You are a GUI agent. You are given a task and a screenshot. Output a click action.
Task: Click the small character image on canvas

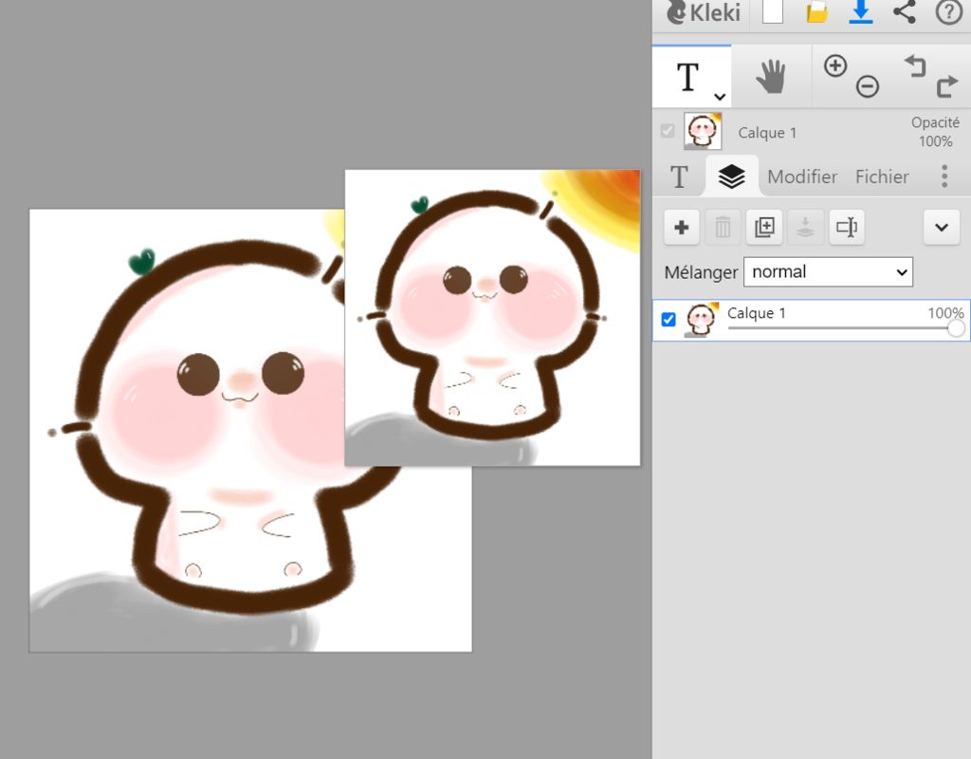coord(492,317)
